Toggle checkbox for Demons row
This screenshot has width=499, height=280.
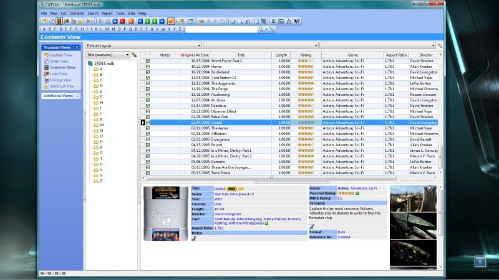(148, 162)
